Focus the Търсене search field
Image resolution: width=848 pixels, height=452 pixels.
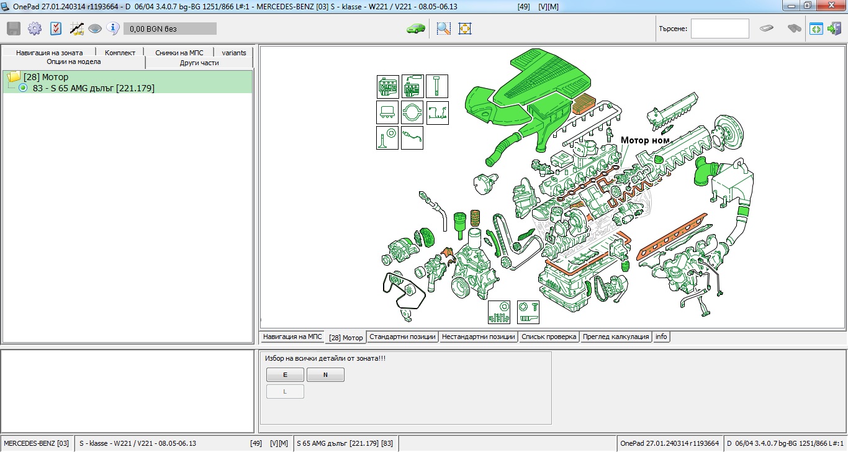pos(720,29)
